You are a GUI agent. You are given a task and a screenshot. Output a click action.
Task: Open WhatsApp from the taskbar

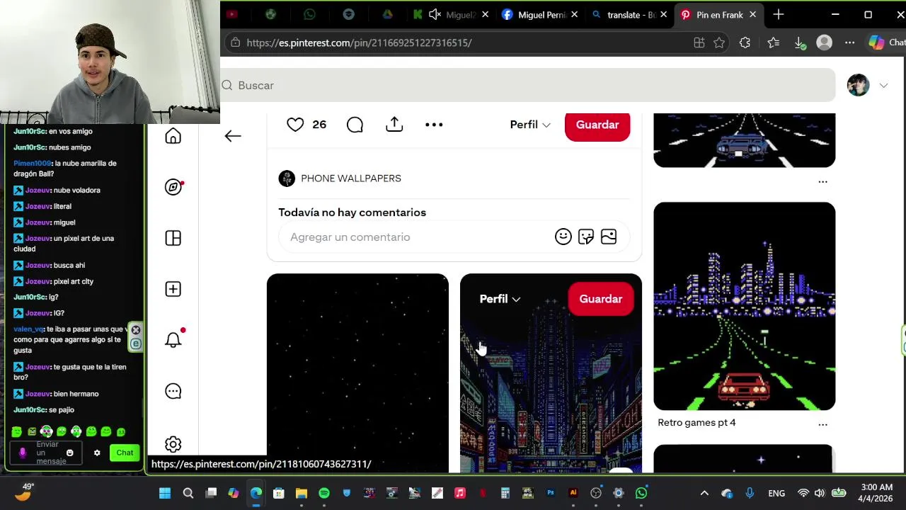[641, 493]
